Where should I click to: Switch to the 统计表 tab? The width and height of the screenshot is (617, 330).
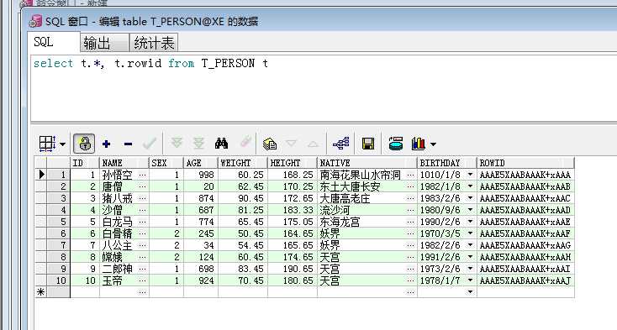click(x=154, y=43)
